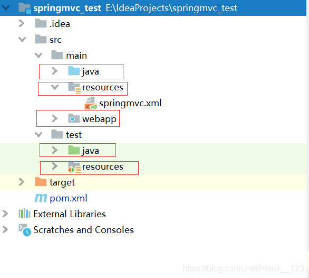This screenshot has width=309, height=278.
Task: Expand External Libraries node
Action: pyautogui.click(x=5, y=214)
